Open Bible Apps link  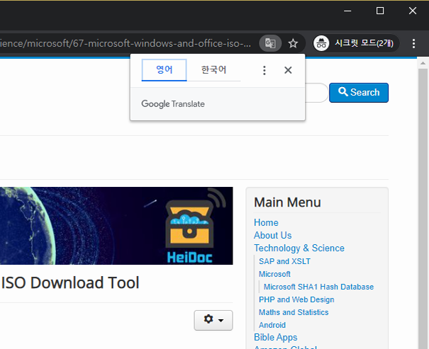pyautogui.click(x=276, y=338)
